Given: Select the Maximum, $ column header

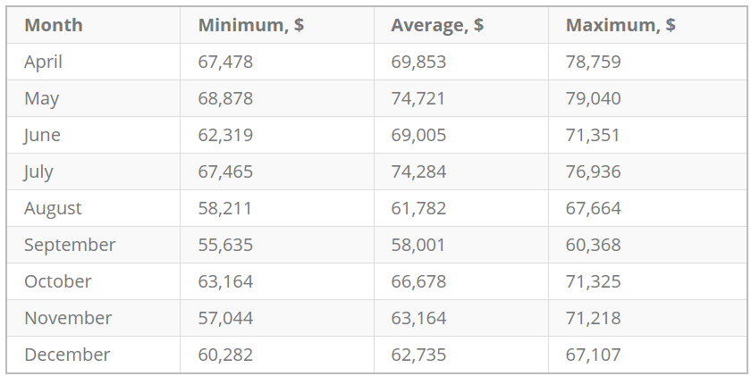Looking at the screenshot, I should tap(620, 25).
